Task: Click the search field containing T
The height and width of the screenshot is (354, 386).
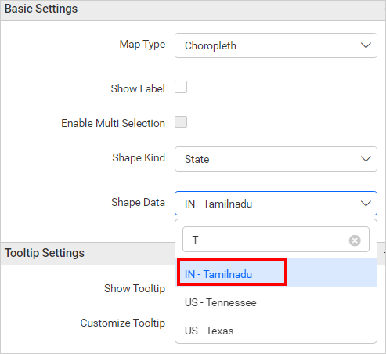Action: 276,240
